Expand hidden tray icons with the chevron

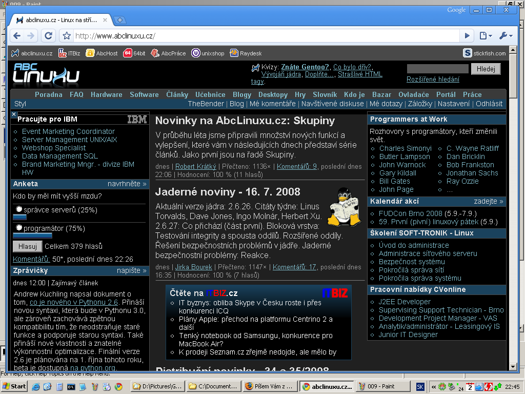tap(434, 387)
